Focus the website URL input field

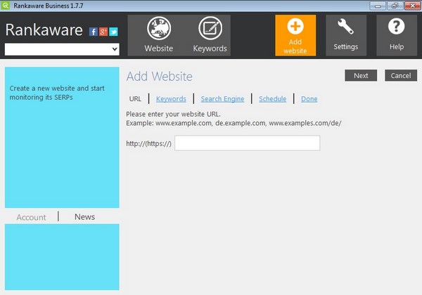click(x=248, y=143)
